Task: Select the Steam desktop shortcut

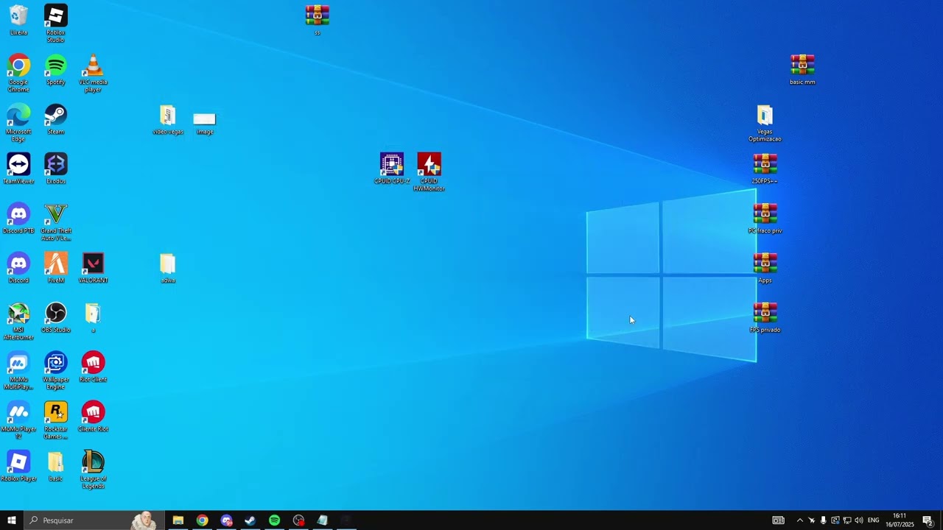Action: pyautogui.click(x=56, y=119)
